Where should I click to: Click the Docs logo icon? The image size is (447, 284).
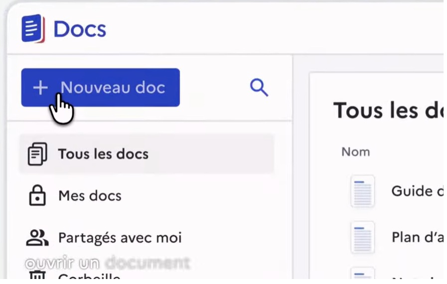[x=33, y=28]
